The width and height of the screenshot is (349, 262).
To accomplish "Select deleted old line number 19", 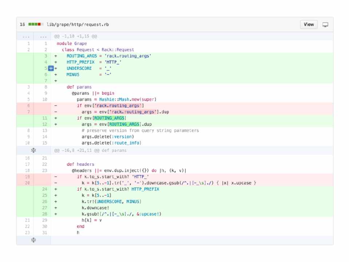I will 28,176.
